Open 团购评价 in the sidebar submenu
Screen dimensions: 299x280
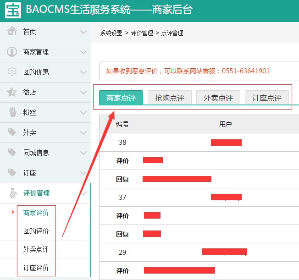coord(36,231)
